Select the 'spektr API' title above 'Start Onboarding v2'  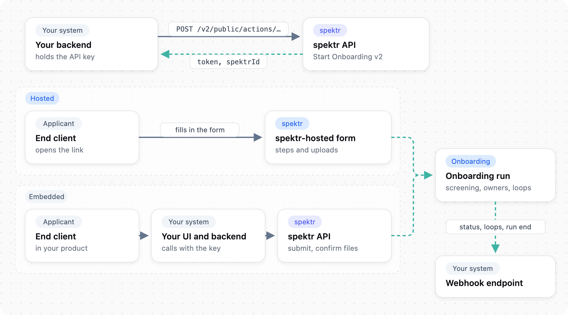[334, 45]
